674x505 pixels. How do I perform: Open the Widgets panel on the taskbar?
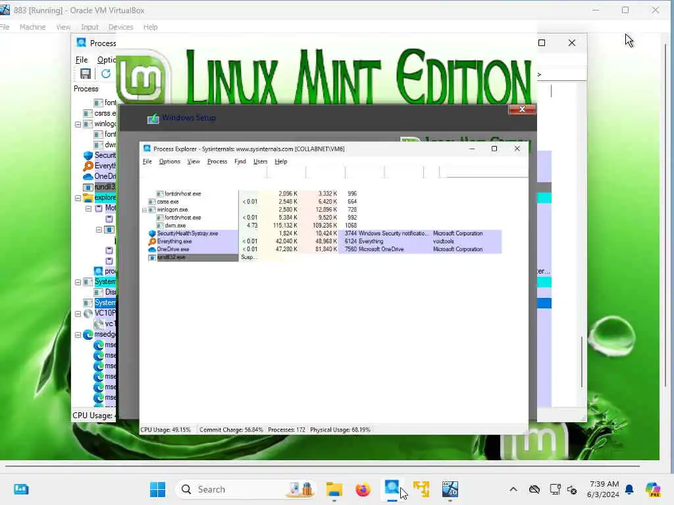[21, 489]
